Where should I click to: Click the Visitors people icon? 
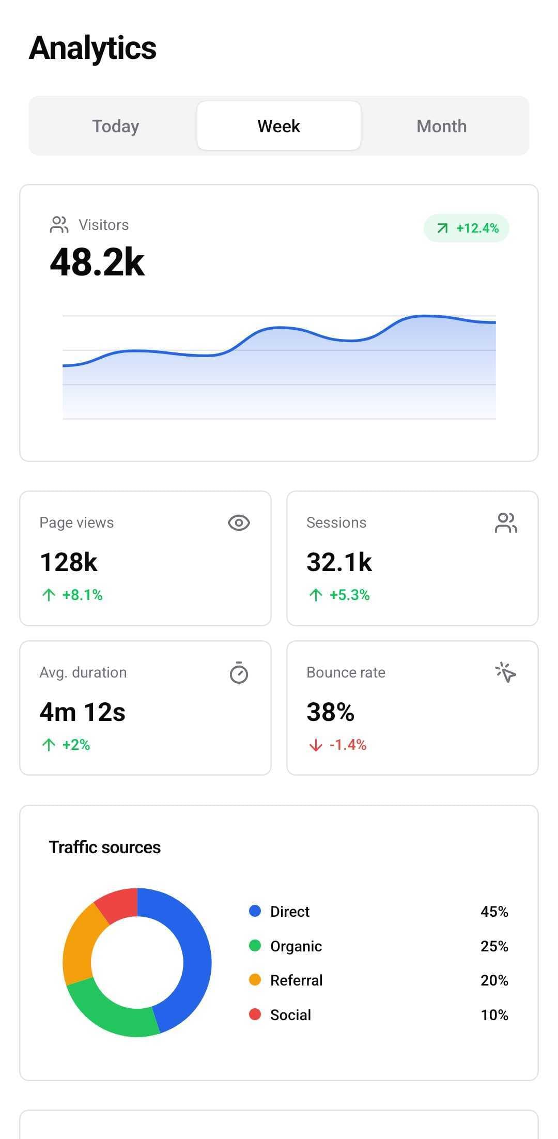pyautogui.click(x=59, y=225)
